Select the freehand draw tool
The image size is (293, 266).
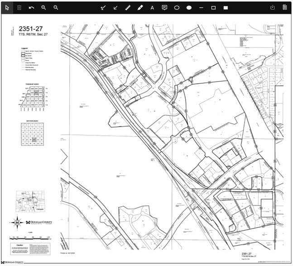tap(103, 7)
